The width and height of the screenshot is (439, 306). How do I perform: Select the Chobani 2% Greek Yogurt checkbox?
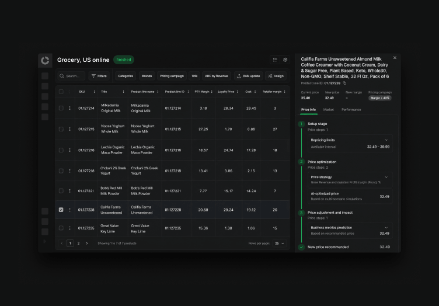(x=61, y=171)
